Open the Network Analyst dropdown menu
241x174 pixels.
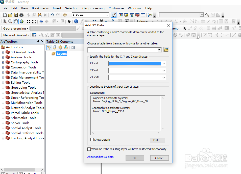pyautogui.click(x=16, y=35)
